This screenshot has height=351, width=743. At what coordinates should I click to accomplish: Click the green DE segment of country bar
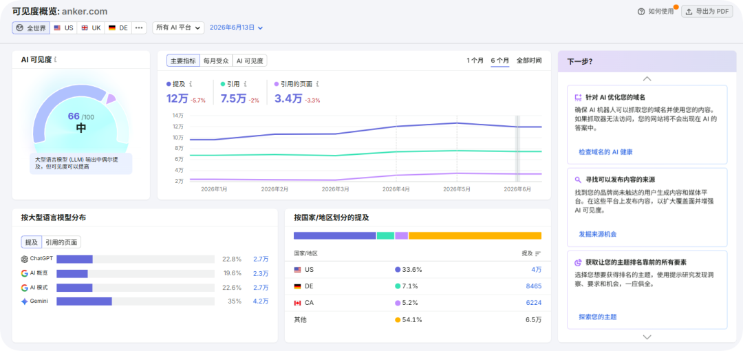[x=385, y=236]
